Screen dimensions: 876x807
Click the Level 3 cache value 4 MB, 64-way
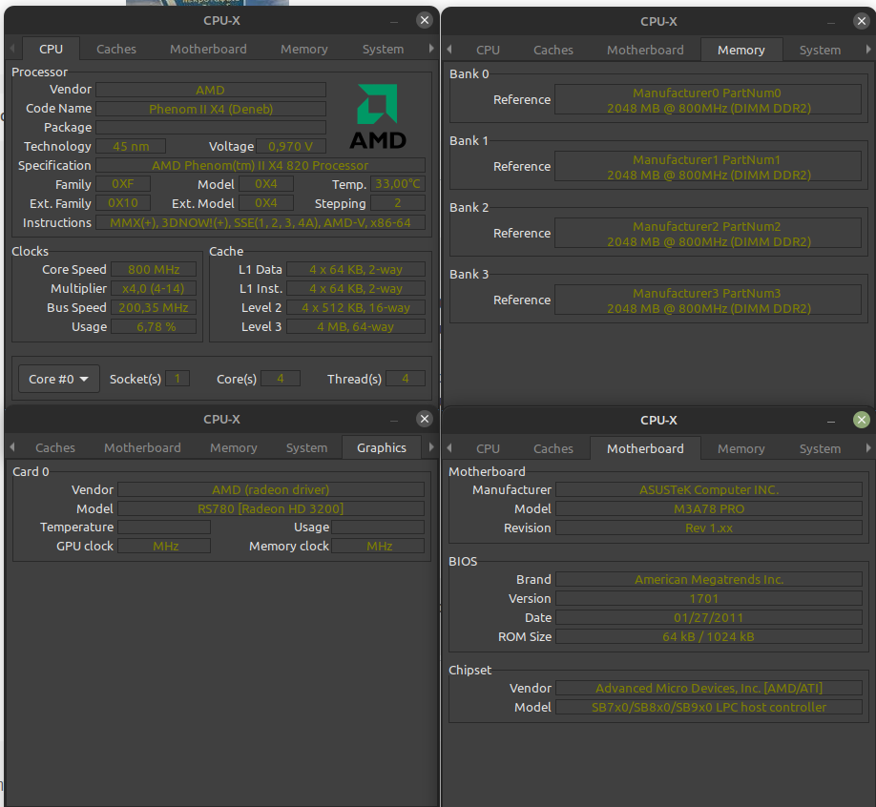(356, 326)
